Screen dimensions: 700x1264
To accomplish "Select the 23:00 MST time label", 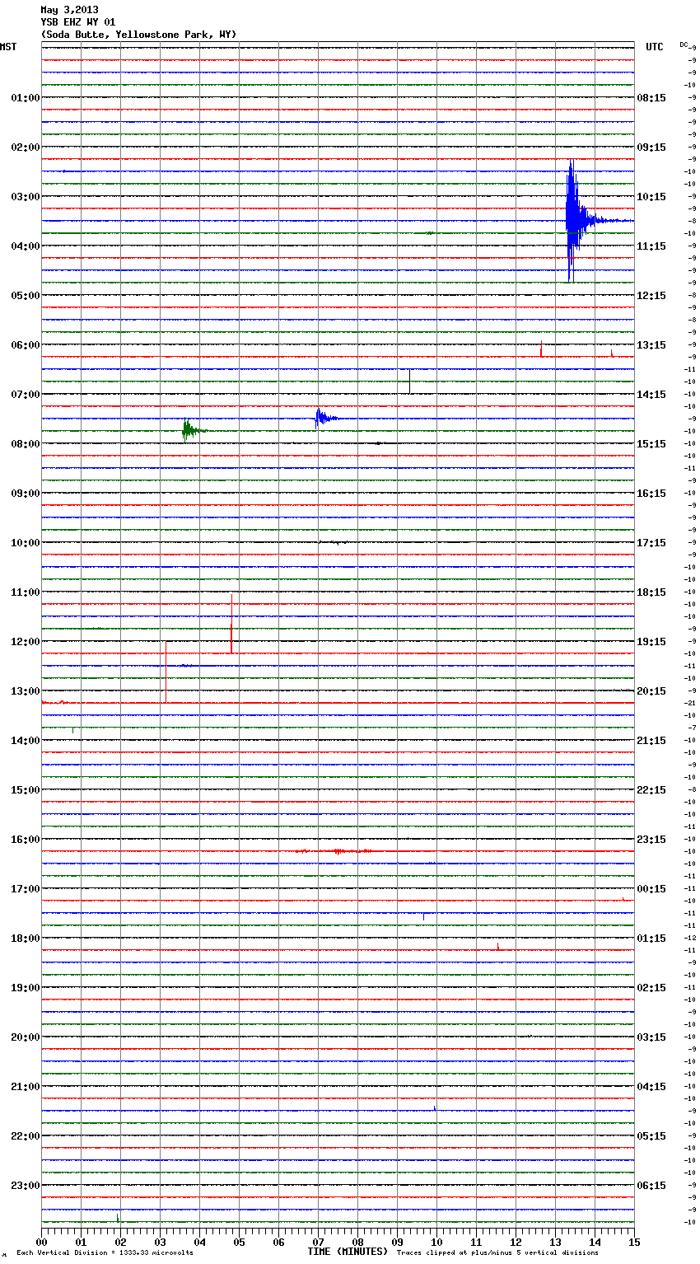I will (26, 1185).
